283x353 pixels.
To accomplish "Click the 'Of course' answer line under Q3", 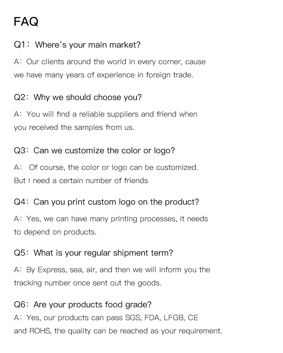I will click(106, 168).
